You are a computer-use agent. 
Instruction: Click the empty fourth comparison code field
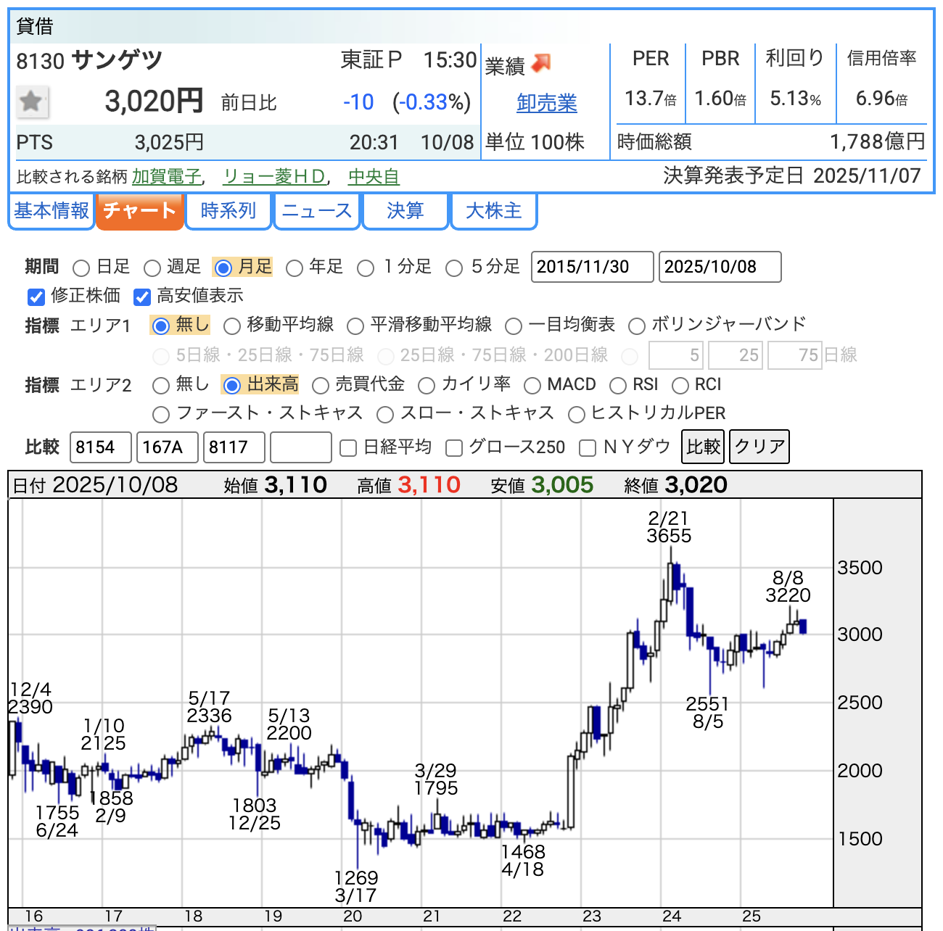coord(300,447)
